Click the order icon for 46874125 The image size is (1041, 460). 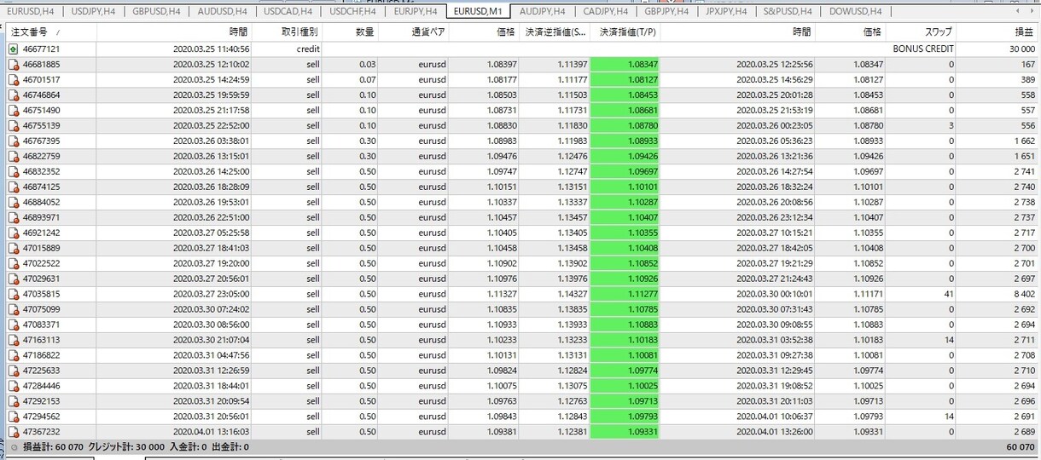point(13,187)
